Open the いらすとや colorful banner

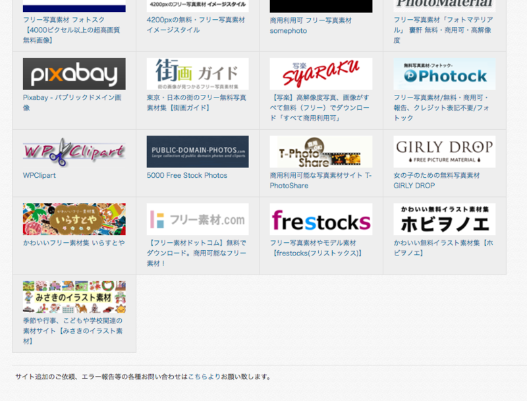click(74, 219)
